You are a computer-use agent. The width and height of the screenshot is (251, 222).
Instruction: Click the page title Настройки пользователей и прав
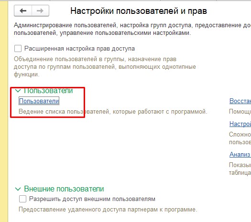(x=139, y=11)
